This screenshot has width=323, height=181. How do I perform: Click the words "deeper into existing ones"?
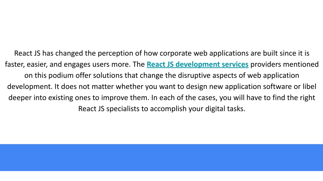[49, 98]
